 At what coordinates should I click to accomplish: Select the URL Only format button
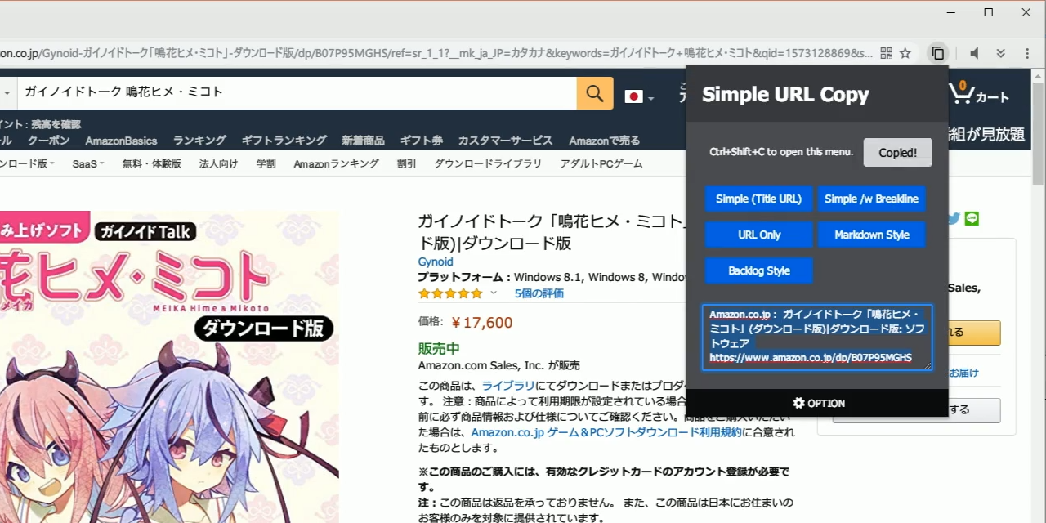point(758,235)
